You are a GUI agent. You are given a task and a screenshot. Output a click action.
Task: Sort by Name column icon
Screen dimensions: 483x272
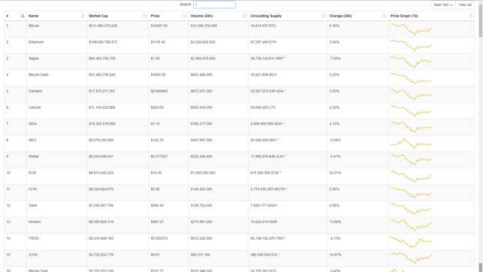click(83, 16)
